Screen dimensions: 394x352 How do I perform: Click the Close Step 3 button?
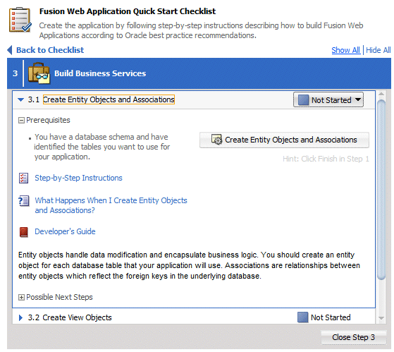(353, 337)
